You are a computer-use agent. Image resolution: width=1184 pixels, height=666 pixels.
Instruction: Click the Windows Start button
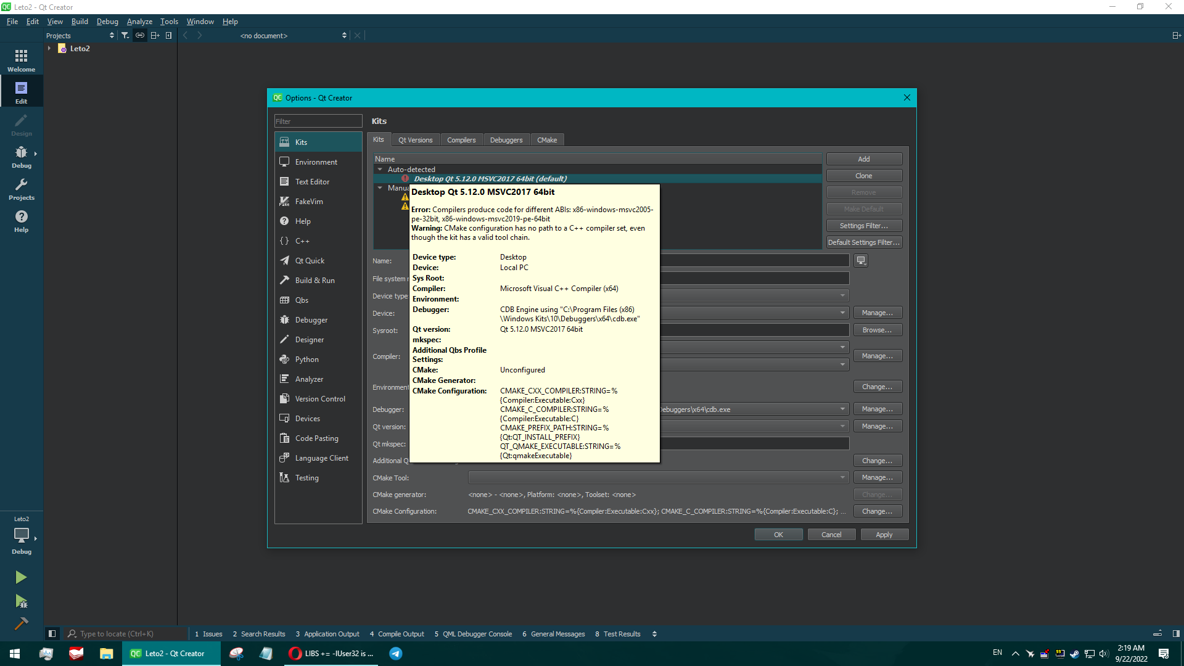coord(15,654)
